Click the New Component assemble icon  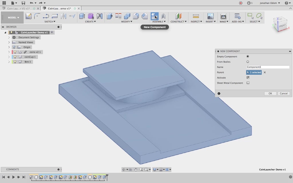(x=154, y=16)
